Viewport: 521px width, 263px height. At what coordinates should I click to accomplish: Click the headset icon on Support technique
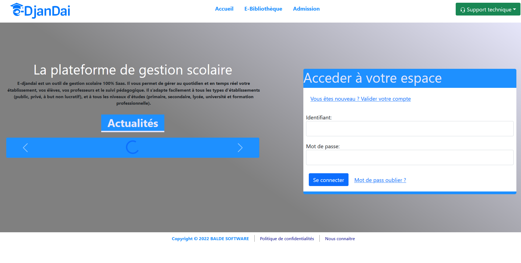click(463, 10)
